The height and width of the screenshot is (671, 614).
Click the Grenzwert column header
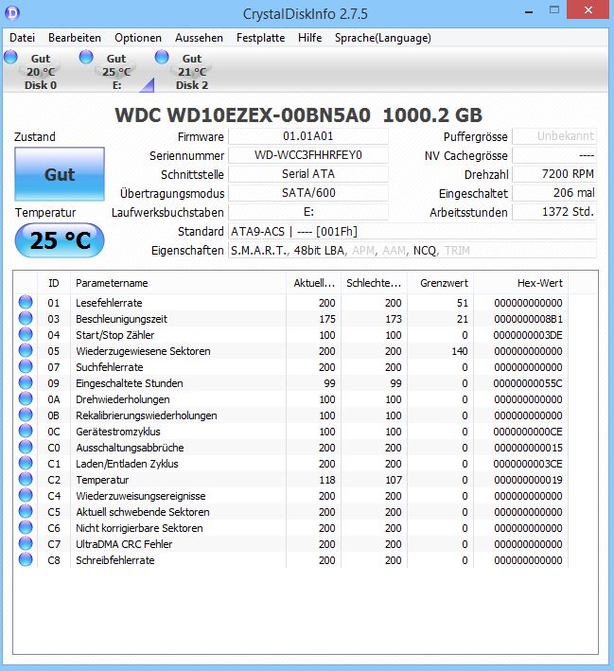440,283
